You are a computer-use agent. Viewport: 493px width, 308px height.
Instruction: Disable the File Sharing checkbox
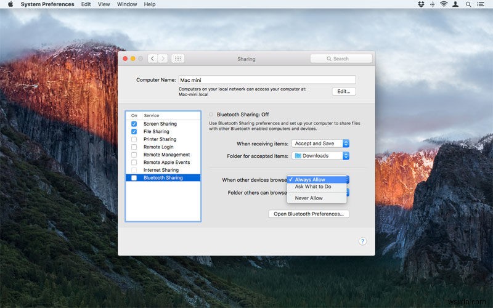coord(134,131)
